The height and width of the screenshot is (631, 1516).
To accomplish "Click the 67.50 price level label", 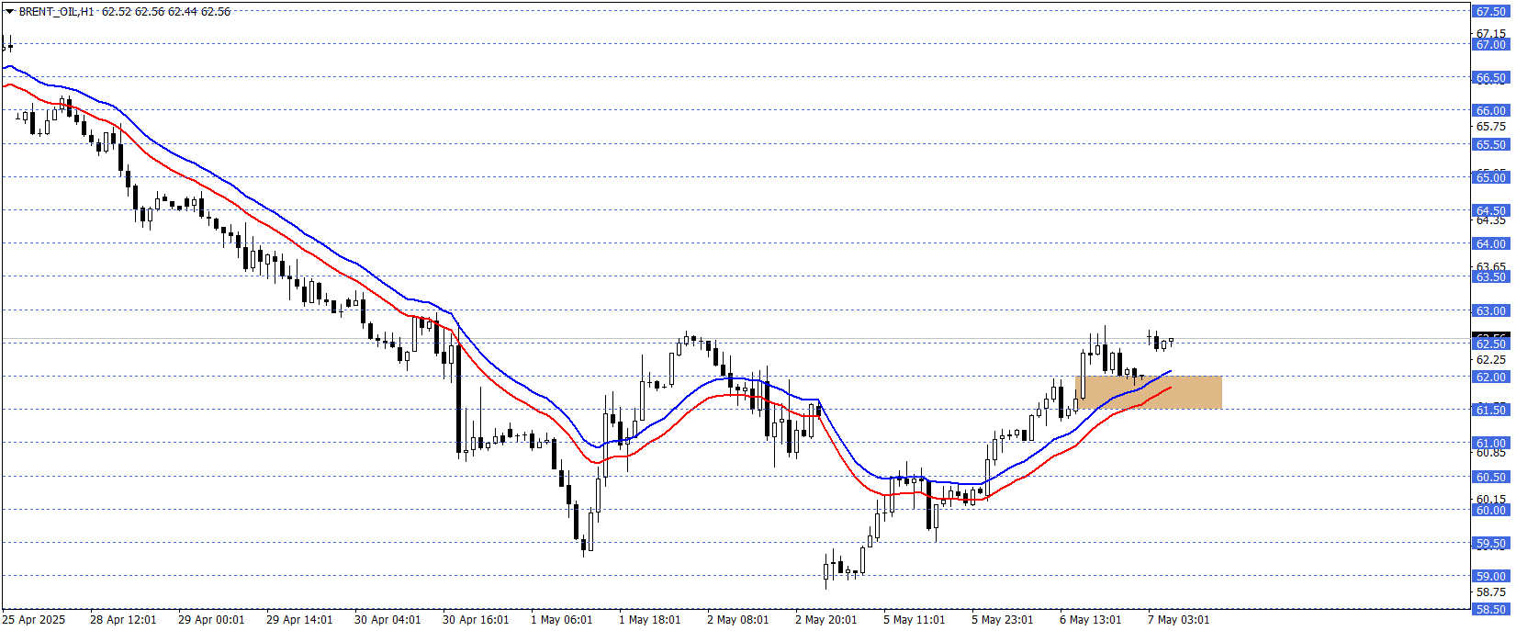I will click(1490, 11).
